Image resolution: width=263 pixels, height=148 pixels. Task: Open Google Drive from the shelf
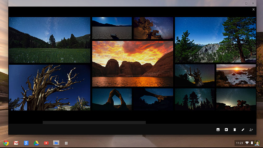(36, 143)
